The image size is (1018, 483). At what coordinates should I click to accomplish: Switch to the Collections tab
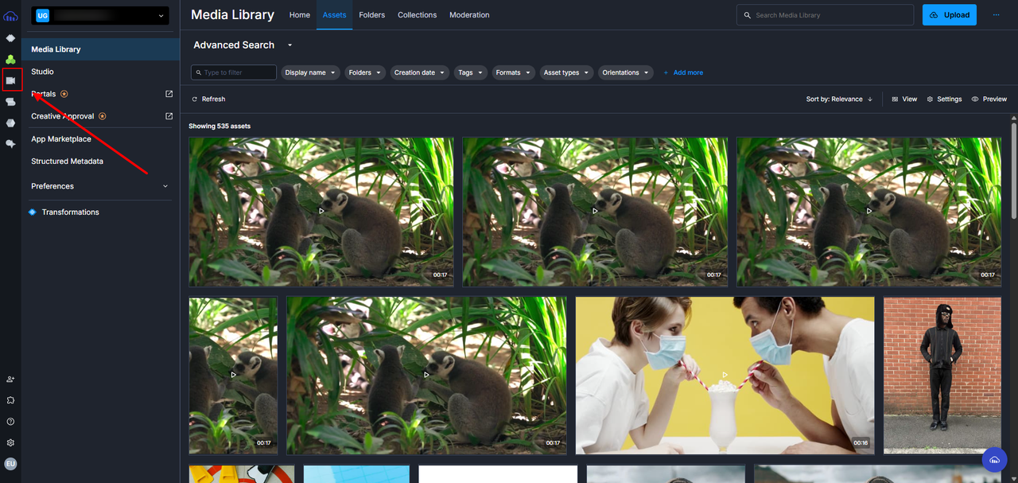point(417,15)
